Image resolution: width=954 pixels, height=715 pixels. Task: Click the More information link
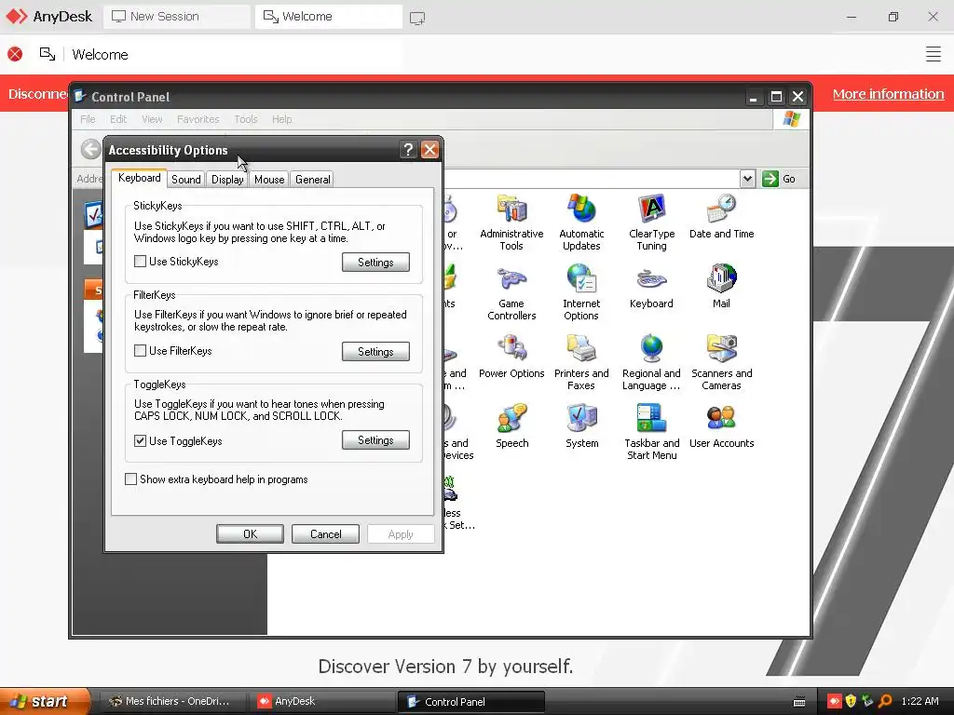pyautogui.click(x=888, y=94)
